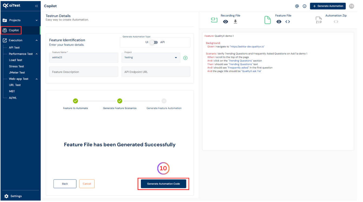Image resolution: width=363 pixels, height=202 pixels.
Task: Select Copilot in sidebar
Action: tap(20, 30)
